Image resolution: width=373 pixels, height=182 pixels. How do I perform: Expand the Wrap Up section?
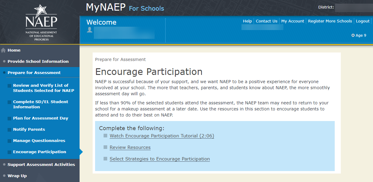(17, 176)
